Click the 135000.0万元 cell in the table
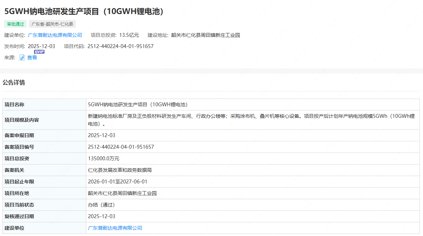Image resolution: width=423 pixels, height=236 pixels. coord(103,159)
